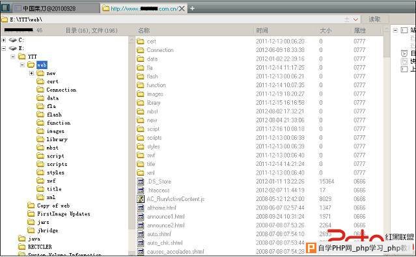
Task: Select the http://www...com.cn/ tab
Action: [x=145, y=8]
